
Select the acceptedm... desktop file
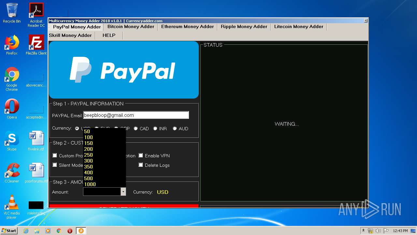tap(36, 112)
